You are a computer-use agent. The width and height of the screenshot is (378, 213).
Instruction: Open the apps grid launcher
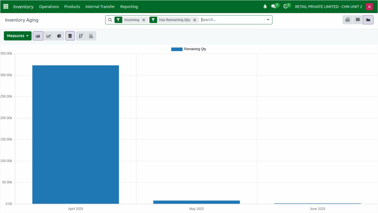6,6
